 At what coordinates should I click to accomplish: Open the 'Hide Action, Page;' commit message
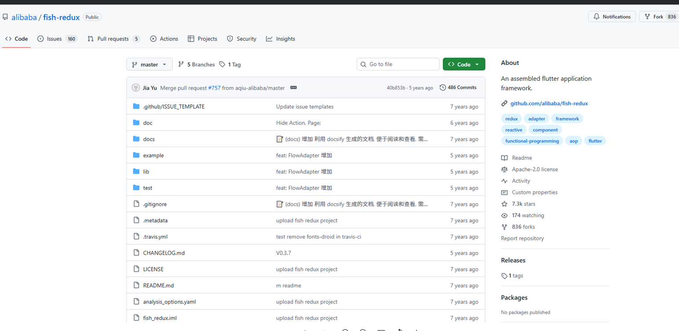coord(298,123)
